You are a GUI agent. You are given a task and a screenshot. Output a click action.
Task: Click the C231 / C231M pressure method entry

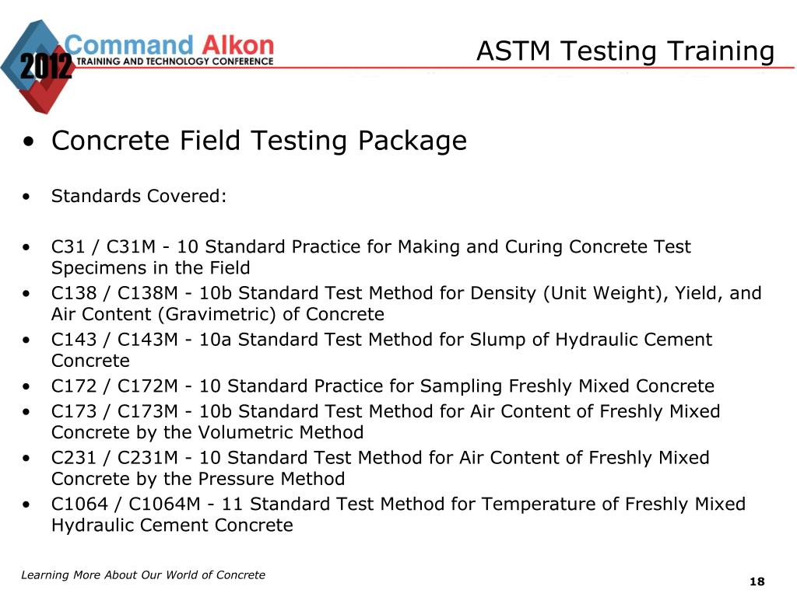point(380,468)
